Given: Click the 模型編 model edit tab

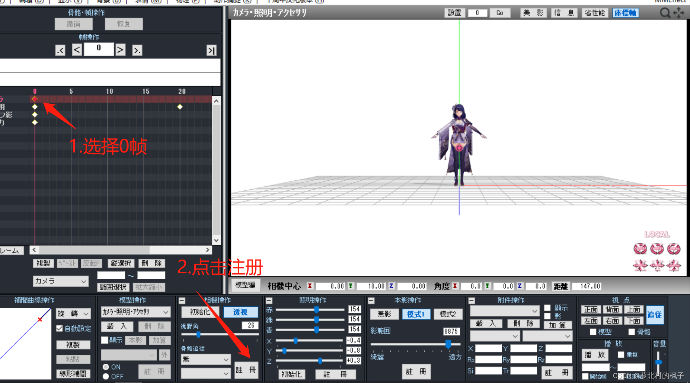Looking at the screenshot, I should pyautogui.click(x=245, y=285).
